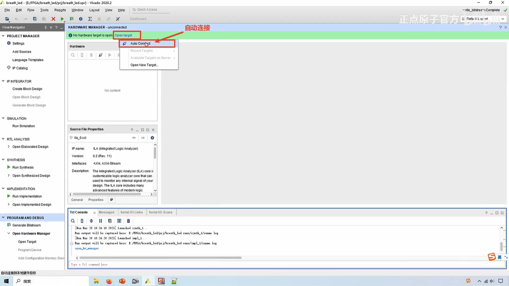Click the green Run toolbar arrow
509x286 pixels.
pos(62,19)
